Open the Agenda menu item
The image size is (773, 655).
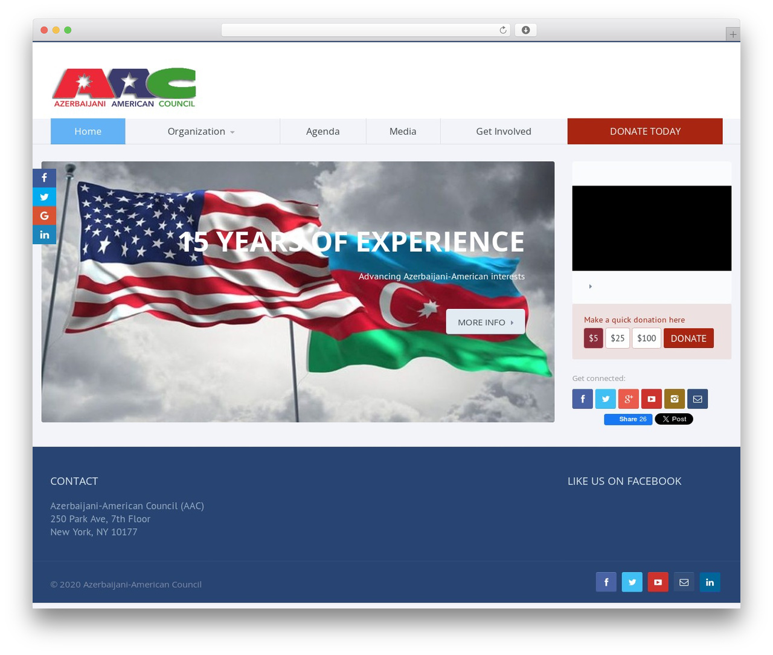(323, 131)
